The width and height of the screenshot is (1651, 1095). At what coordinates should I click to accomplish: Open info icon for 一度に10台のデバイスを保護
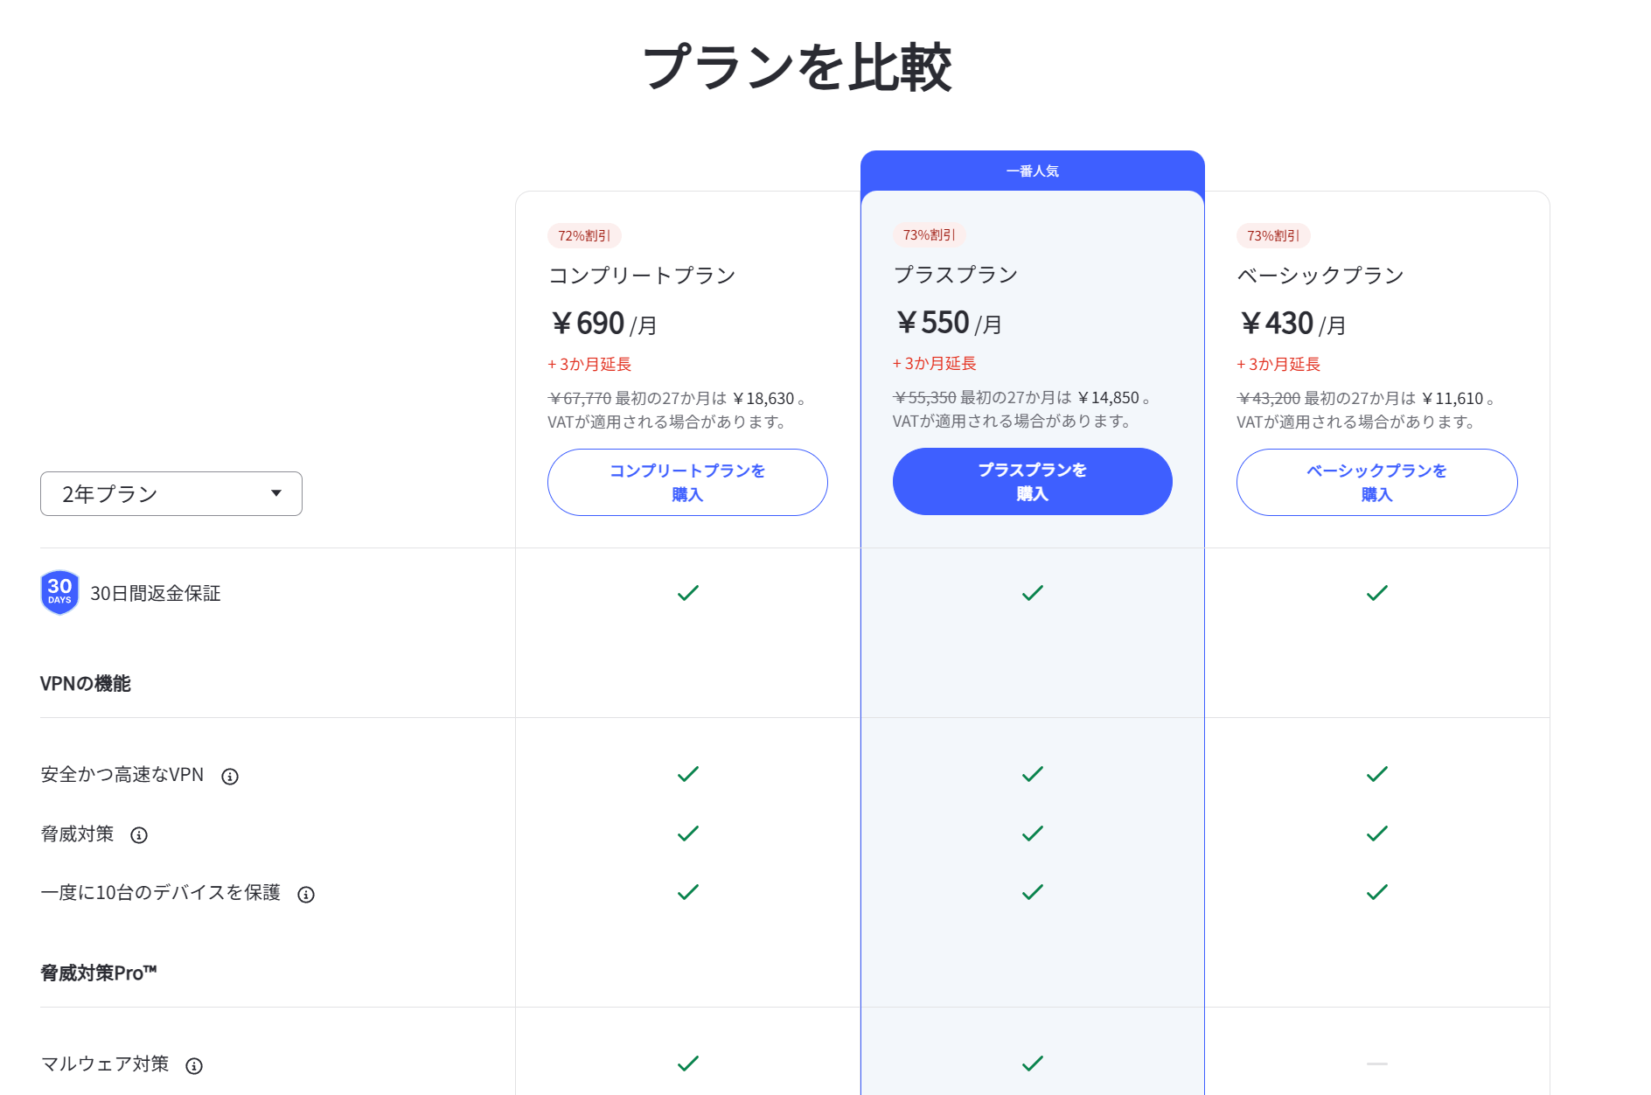(x=306, y=895)
